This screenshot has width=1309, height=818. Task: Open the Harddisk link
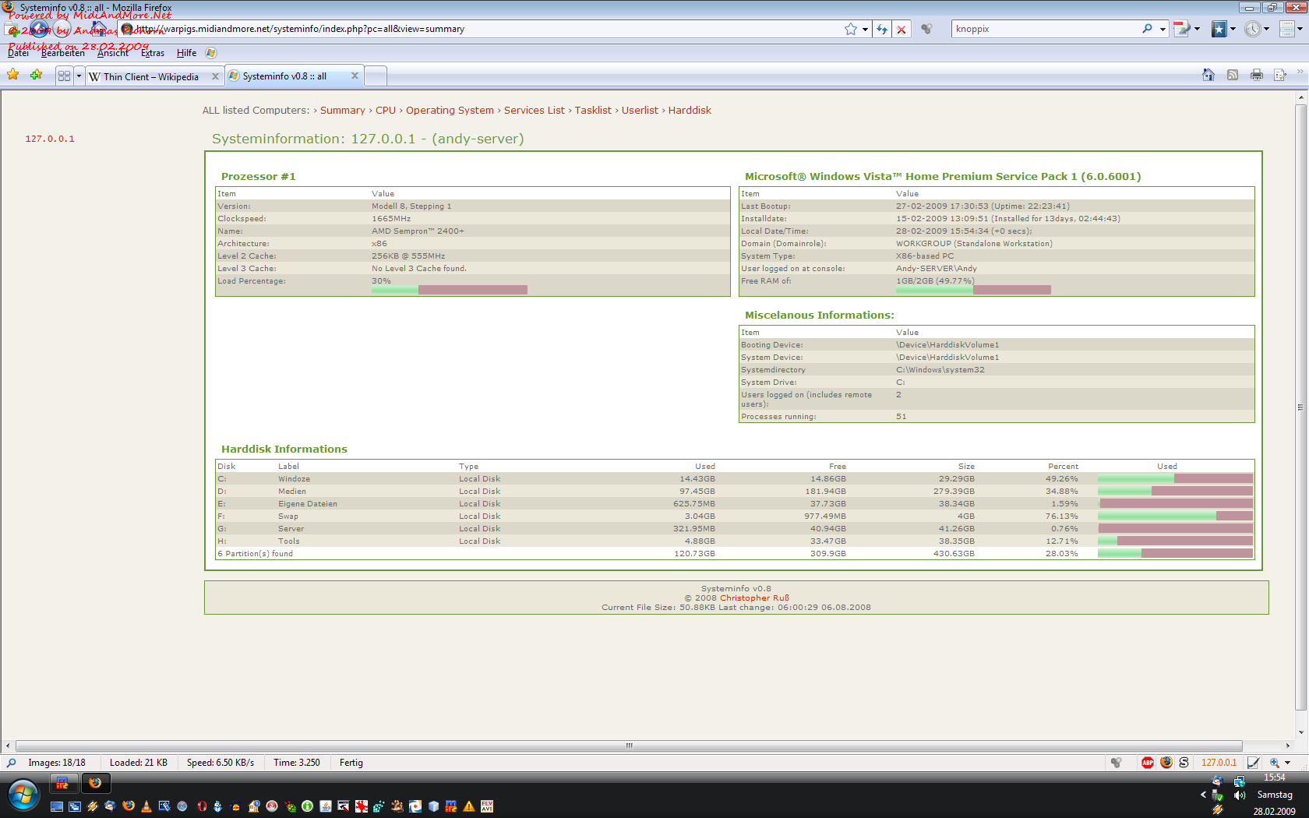click(690, 111)
